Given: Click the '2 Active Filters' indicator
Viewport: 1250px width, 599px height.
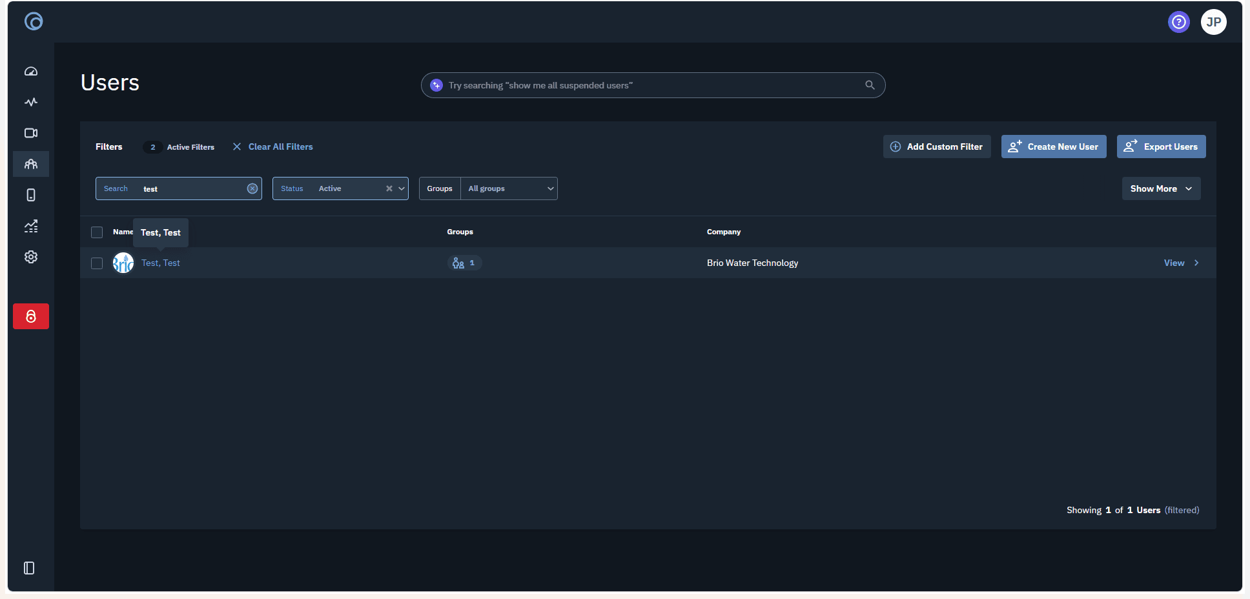Looking at the screenshot, I should coord(179,147).
